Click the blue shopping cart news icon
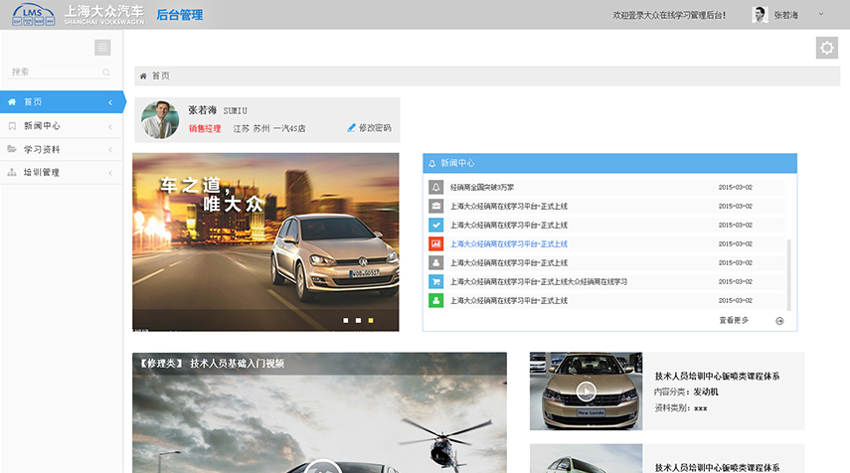 [x=435, y=282]
